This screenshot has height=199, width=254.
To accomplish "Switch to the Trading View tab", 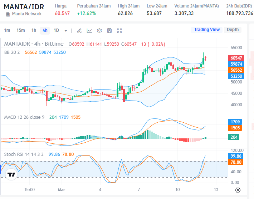I will pos(207,30).
